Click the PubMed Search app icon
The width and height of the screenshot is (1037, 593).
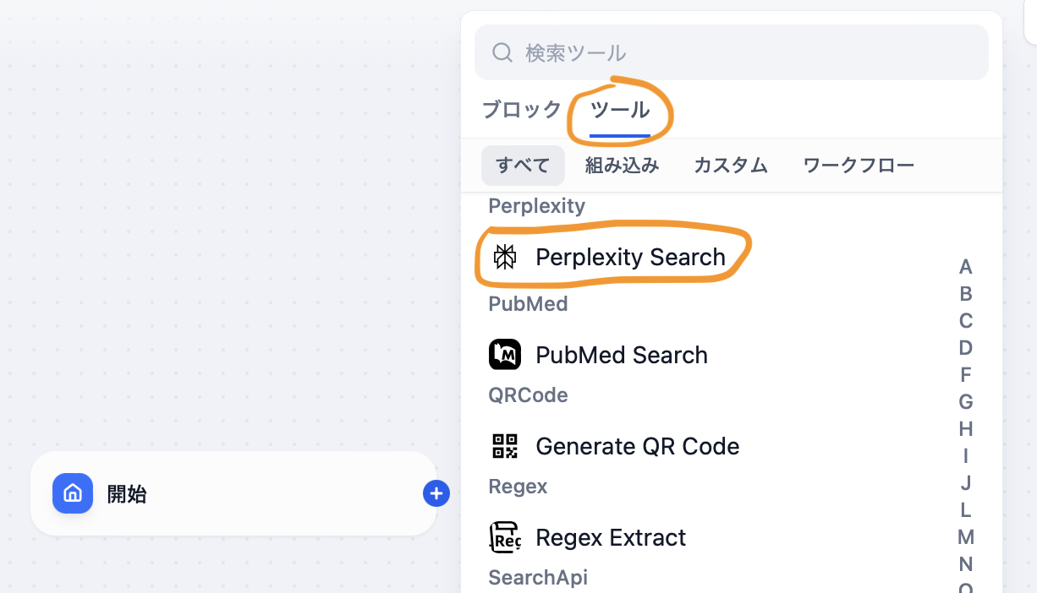pos(505,355)
